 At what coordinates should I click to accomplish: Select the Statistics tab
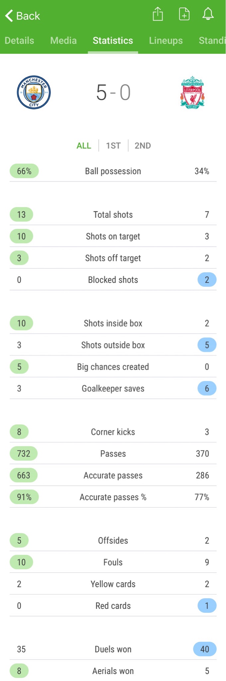pos(113,41)
